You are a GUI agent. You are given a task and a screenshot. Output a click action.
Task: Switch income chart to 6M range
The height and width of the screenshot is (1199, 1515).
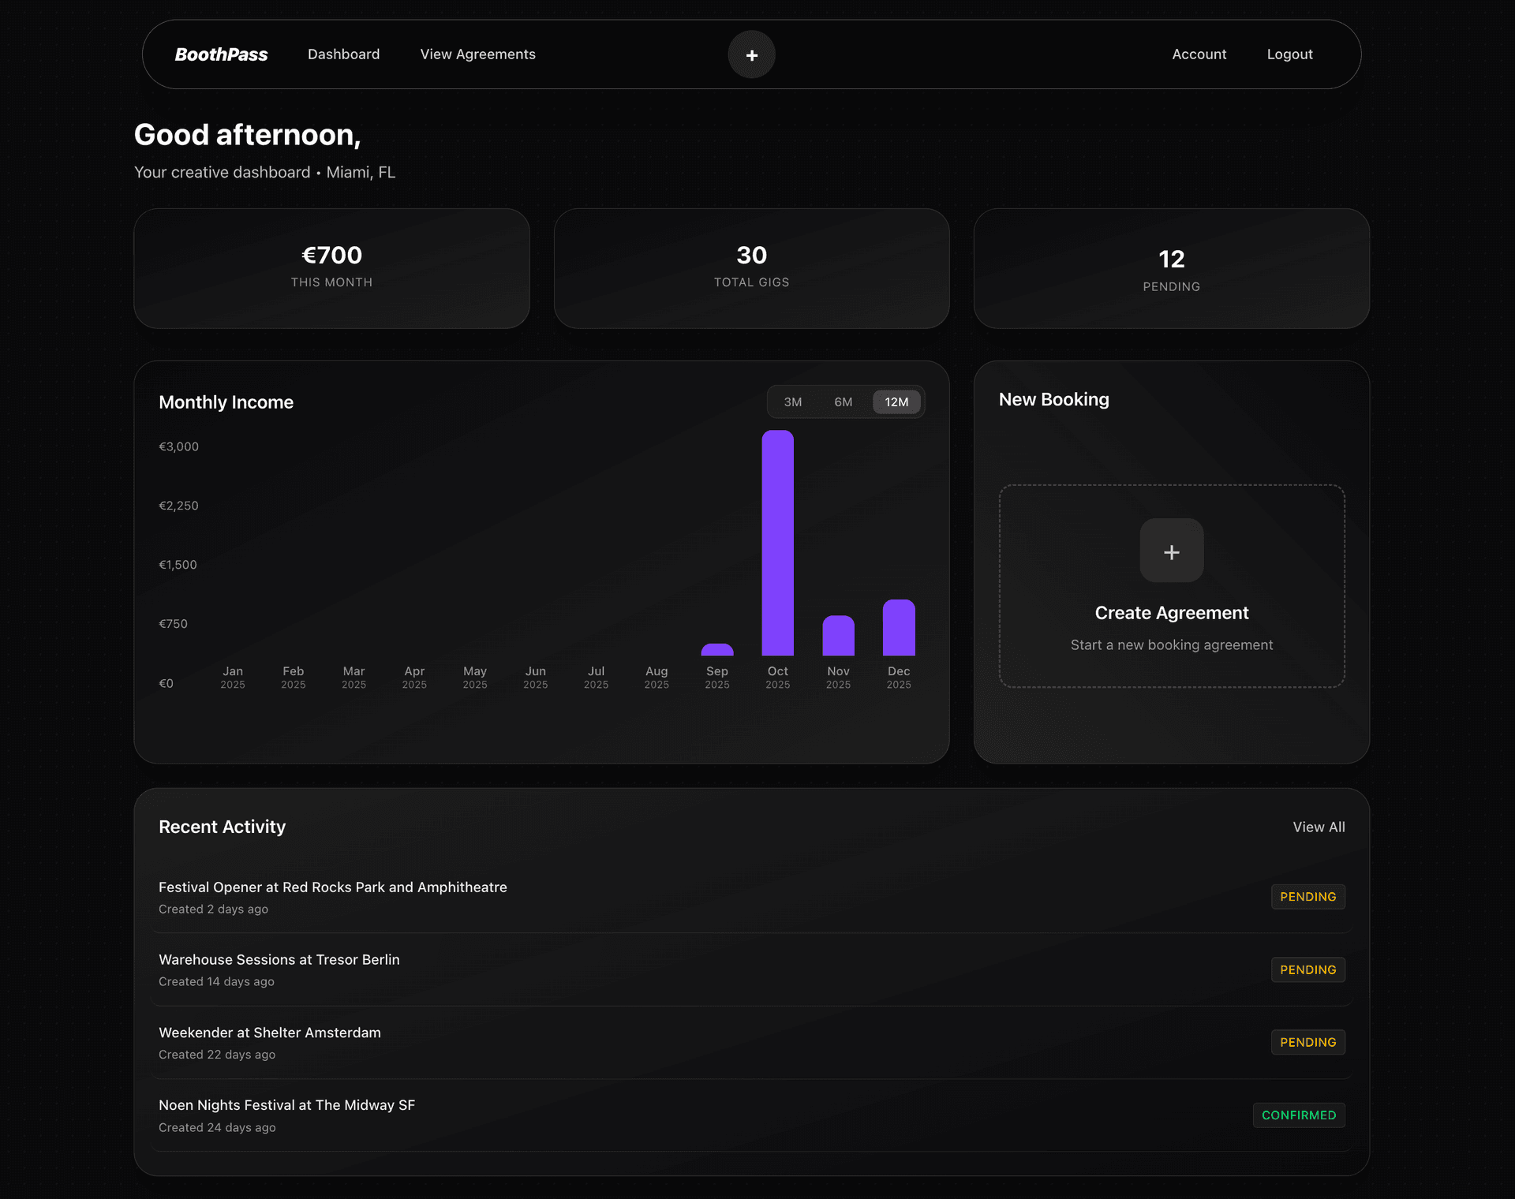(x=843, y=402)
